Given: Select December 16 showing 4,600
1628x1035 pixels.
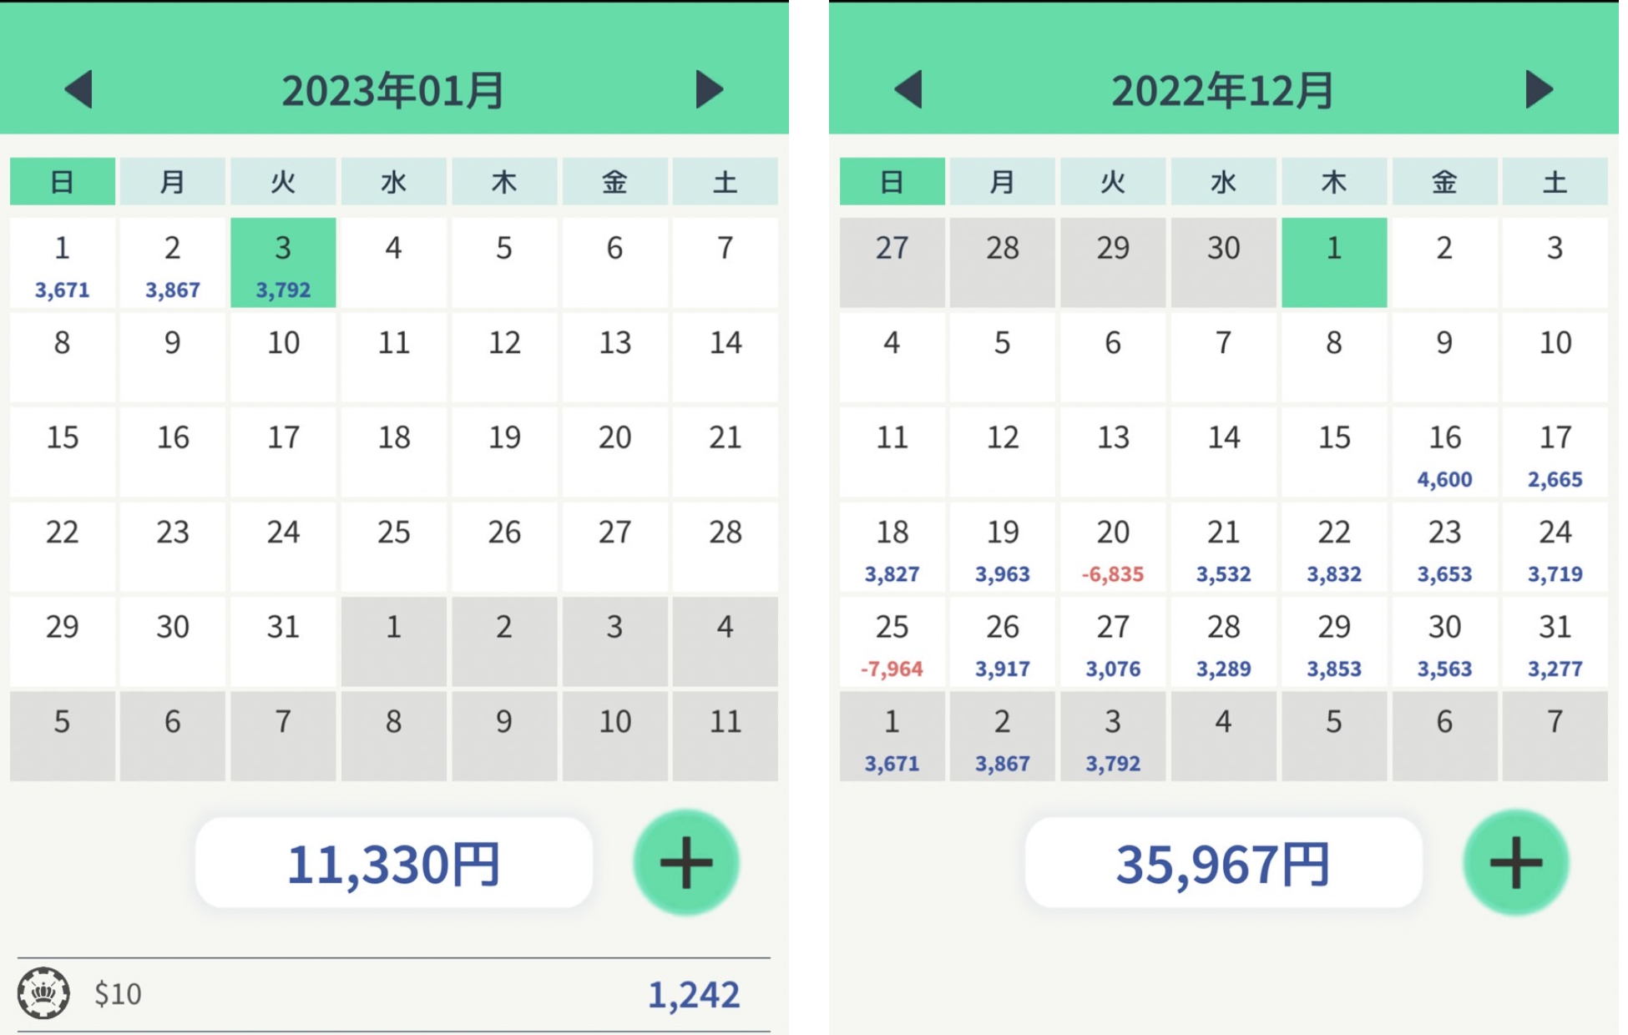Looking at the screenshot, I should [1444, 452].
